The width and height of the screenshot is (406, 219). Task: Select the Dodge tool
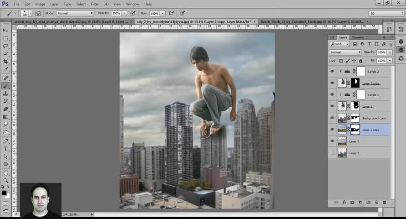5,132
